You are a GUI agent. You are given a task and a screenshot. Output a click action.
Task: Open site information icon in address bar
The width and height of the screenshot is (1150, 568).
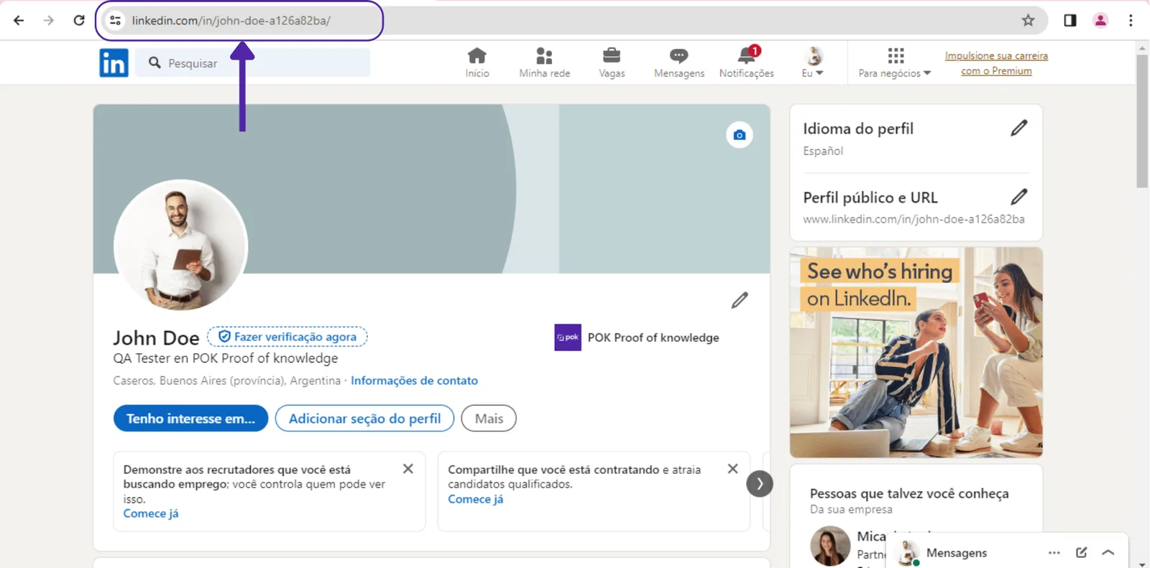coord(115,20)
